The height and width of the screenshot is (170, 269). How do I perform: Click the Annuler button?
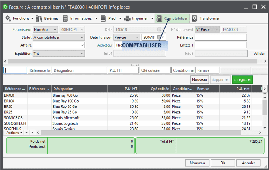point(249,163)
